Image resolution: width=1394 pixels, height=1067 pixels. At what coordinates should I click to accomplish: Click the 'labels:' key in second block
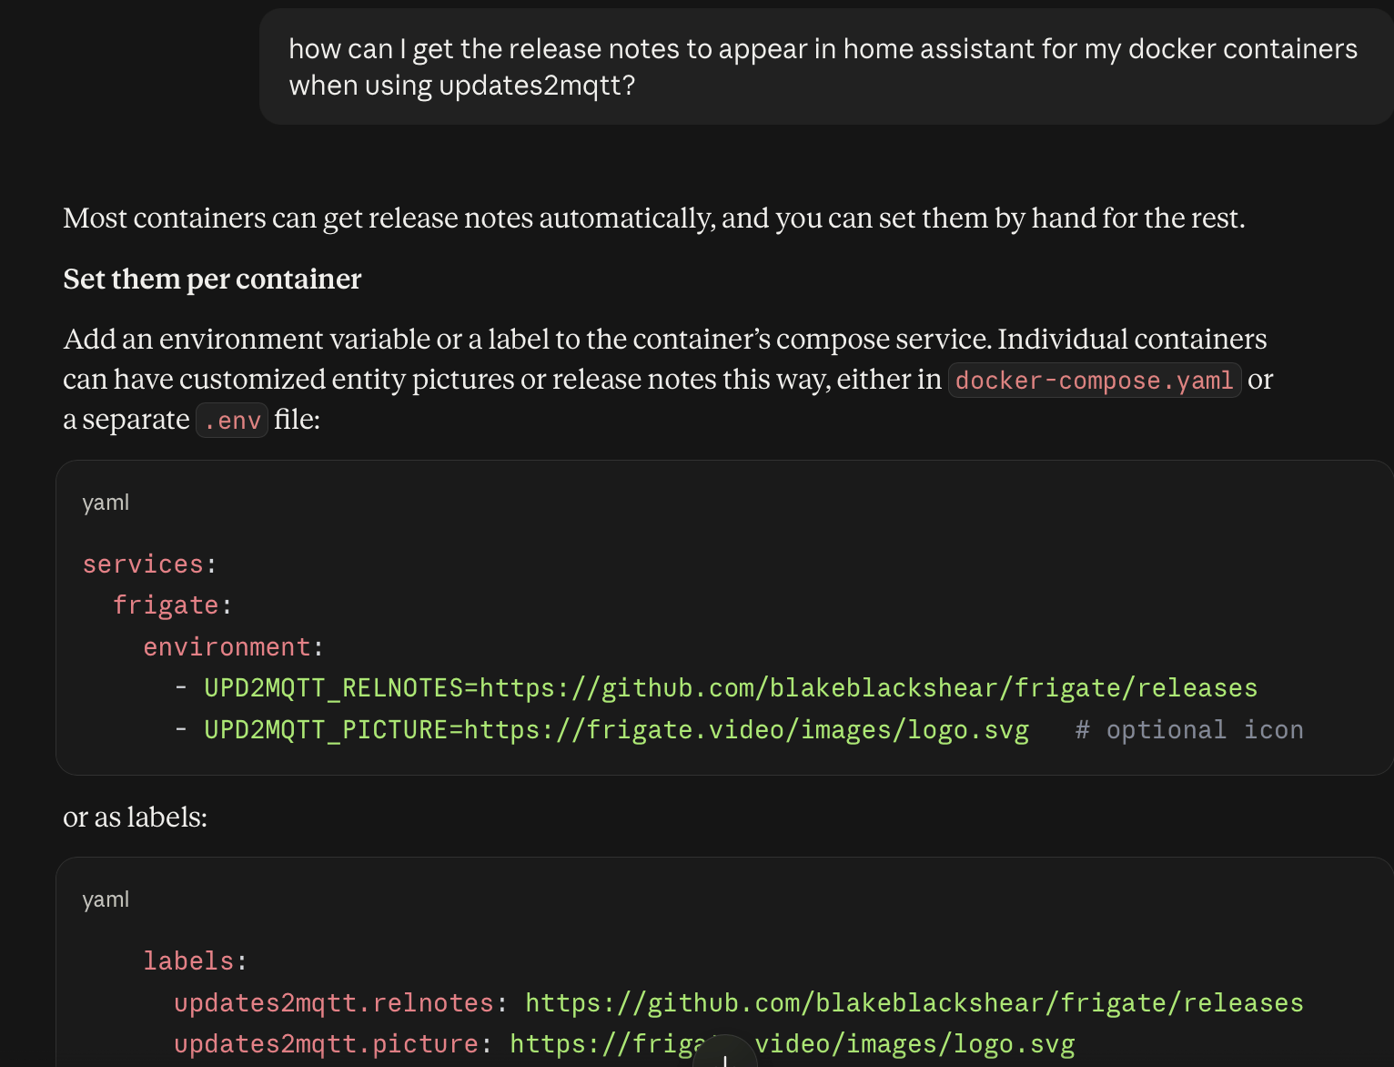pos(196,961)
